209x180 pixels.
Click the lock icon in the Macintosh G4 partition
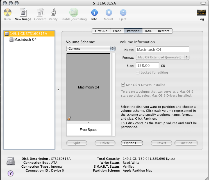coord(69,119)
